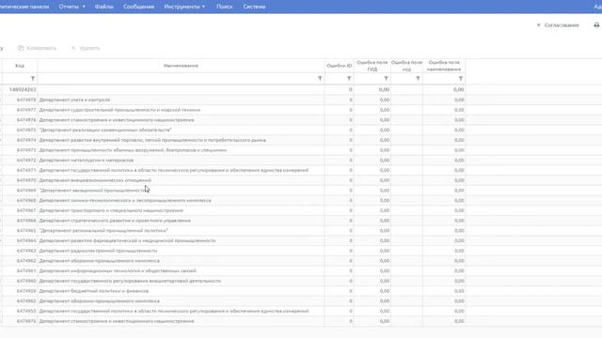Open the Инструменты dropdown menu
602x338 pixels.
pos(184,7)
